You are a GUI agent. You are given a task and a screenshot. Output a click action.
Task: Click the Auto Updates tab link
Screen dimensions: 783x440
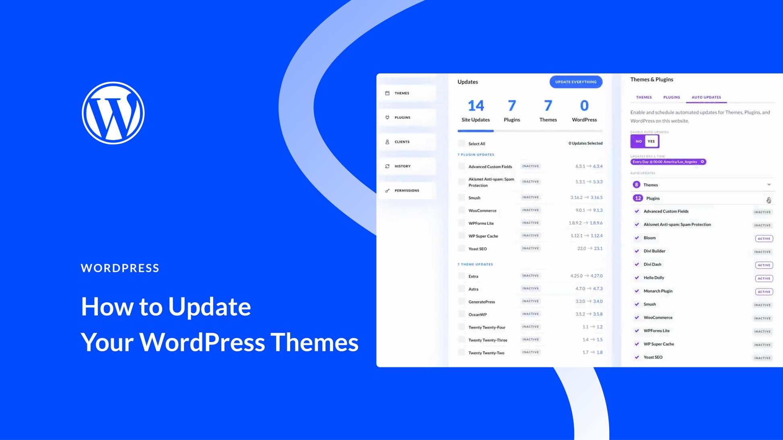[706, 97]
